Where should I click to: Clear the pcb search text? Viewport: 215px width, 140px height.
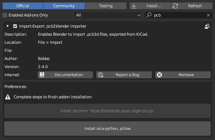pos(208,15)
